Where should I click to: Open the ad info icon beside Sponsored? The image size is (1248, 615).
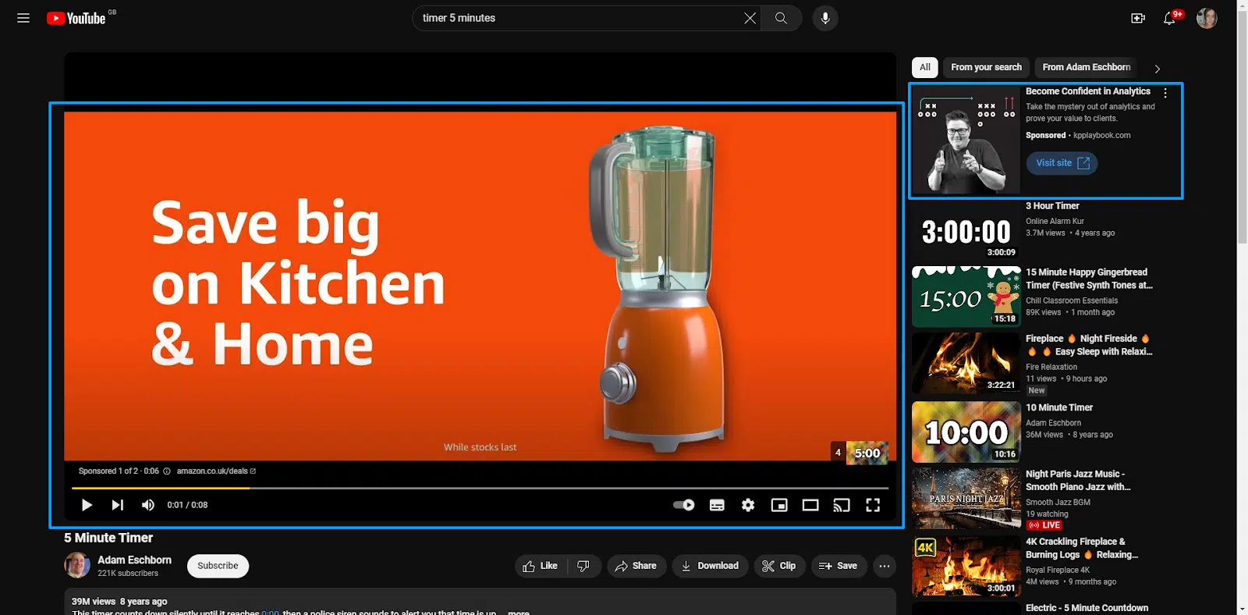pyautogui.click(x=166, y=471)
